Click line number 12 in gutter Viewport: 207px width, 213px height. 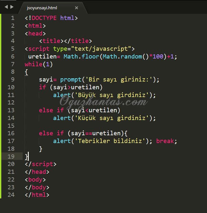(x=11, y=103)
